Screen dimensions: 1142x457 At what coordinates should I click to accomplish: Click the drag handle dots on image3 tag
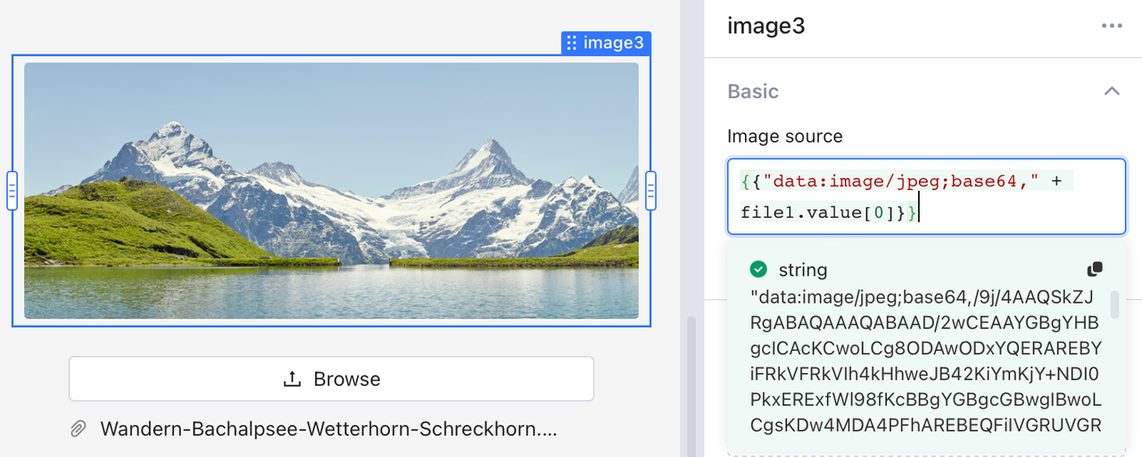572,43
